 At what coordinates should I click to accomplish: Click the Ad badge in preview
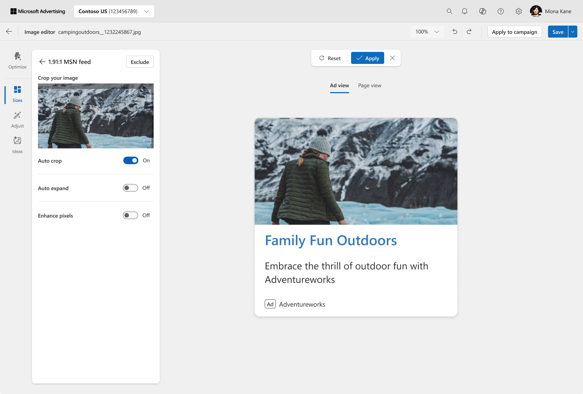point(270,304)
